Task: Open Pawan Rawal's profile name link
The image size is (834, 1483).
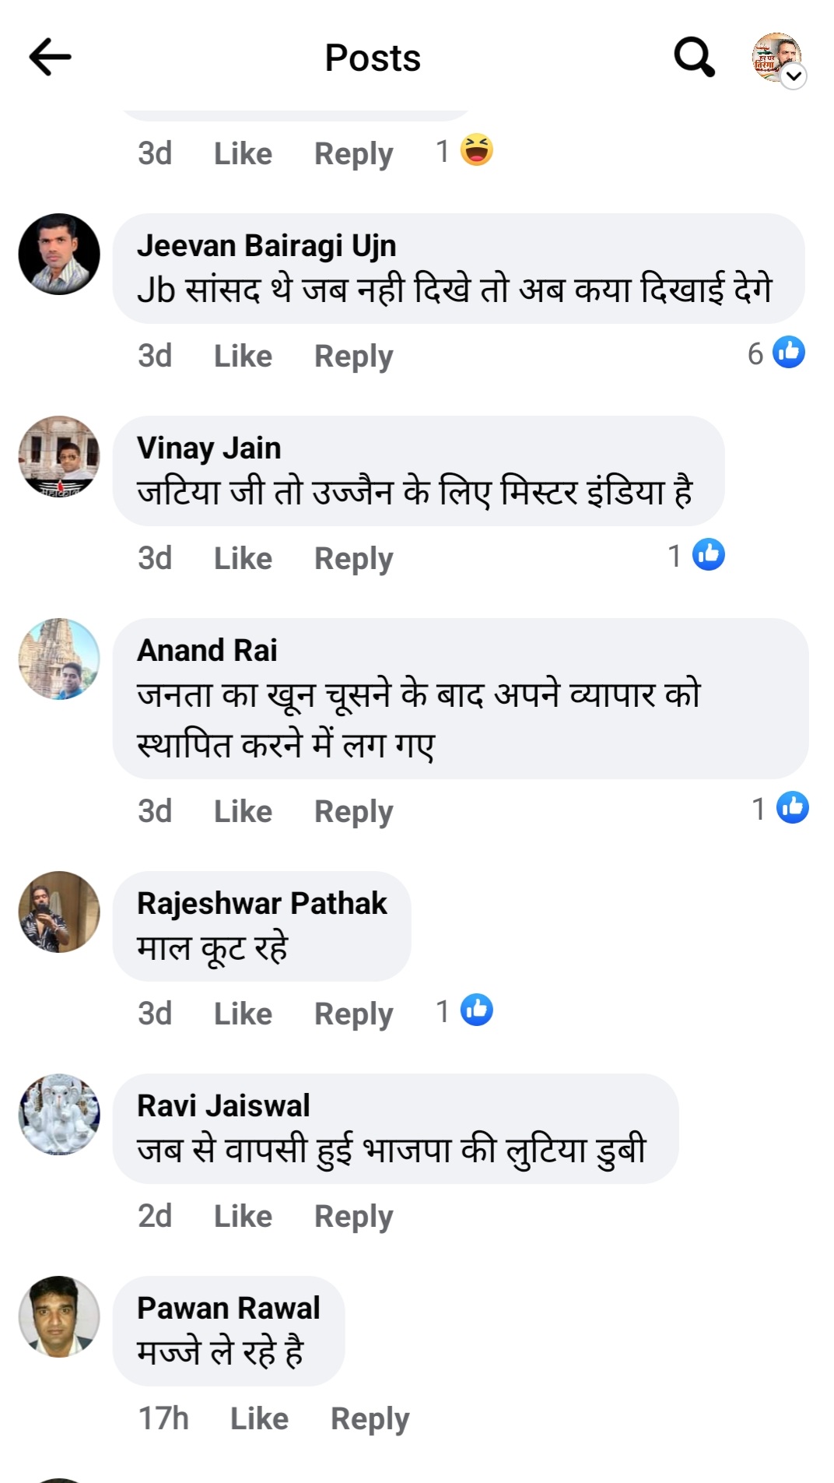Action: tap(228, 1309)
